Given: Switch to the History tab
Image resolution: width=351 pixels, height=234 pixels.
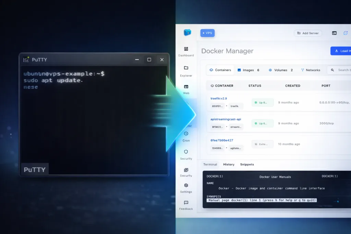Looking at the screenshot, I should click(229, 164).
